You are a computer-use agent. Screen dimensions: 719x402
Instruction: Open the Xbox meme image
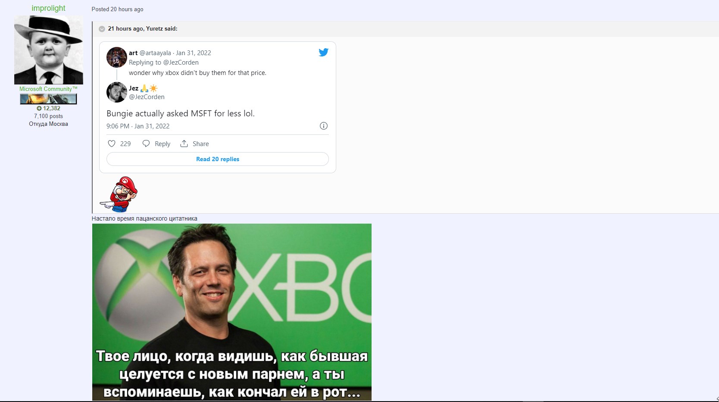pyautogui.click(x=232, y=312)
